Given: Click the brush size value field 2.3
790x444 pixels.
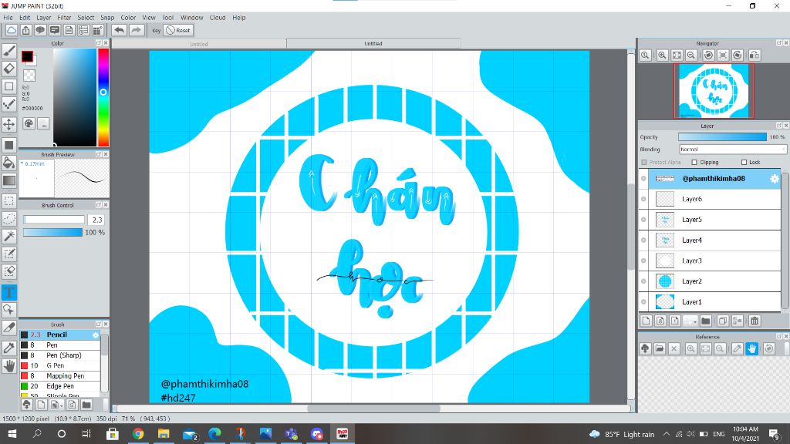Looking at the screenshot, I should [x=96, y=220].
